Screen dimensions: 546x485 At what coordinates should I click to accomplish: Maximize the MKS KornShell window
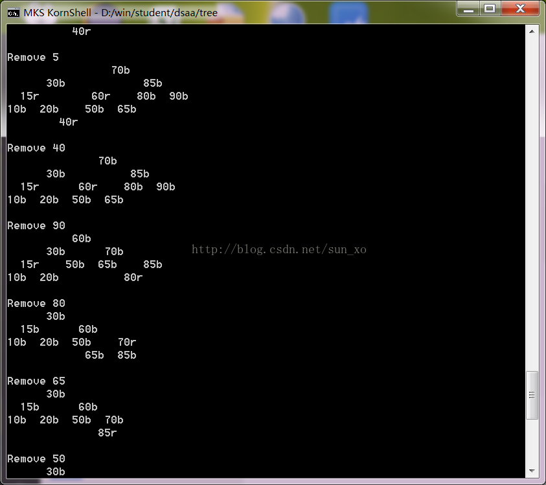(490, 8)
